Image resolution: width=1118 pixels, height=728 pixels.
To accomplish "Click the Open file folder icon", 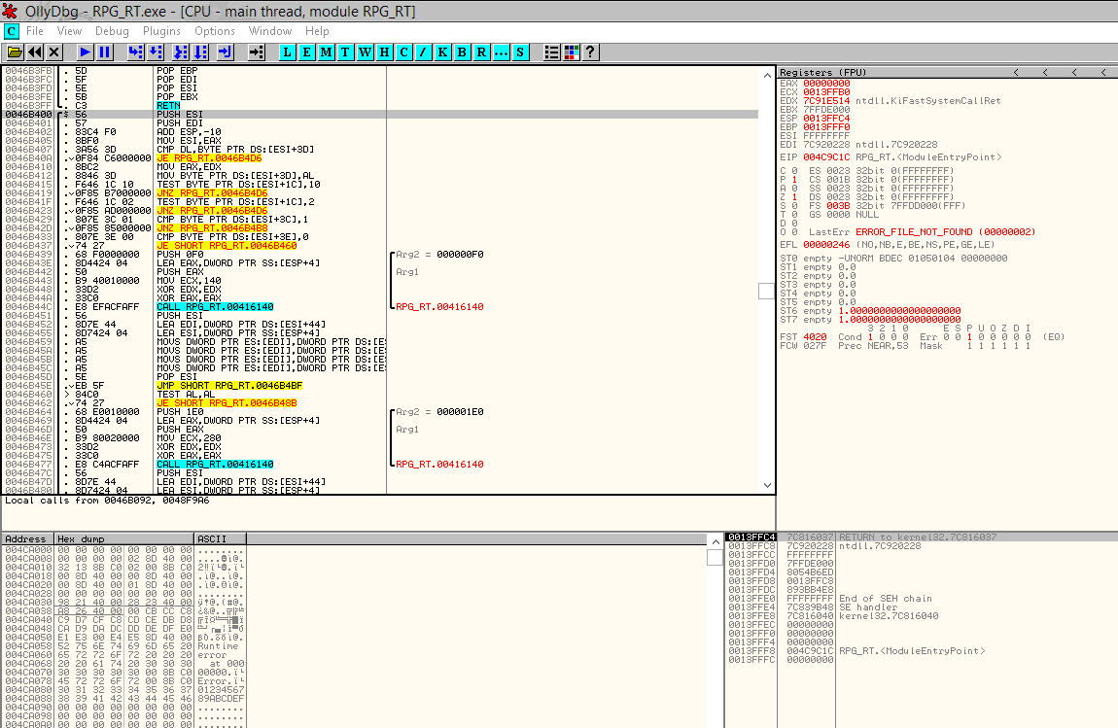I will [15, 52].
